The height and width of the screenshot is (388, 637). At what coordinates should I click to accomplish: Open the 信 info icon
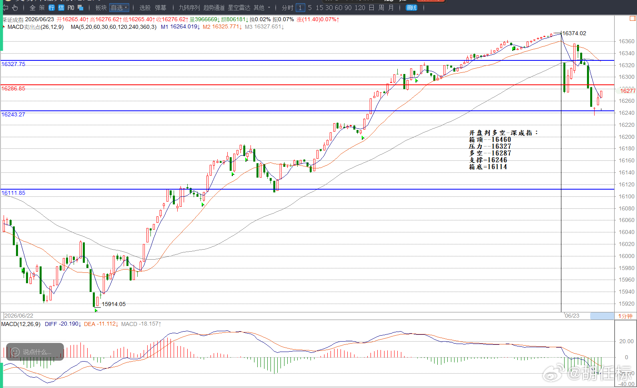tap(61, 8)
